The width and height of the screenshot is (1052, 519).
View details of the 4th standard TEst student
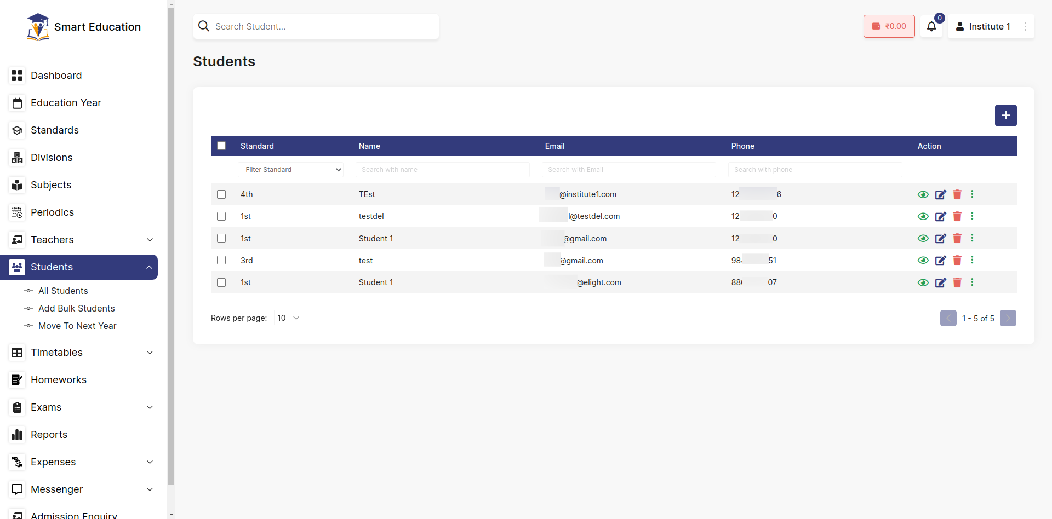click(x=923, y=195)
